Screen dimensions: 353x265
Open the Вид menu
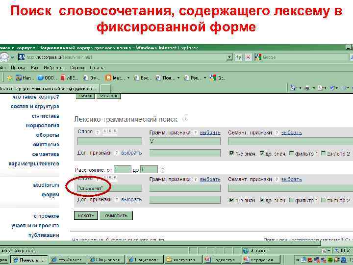coord(34,68)
